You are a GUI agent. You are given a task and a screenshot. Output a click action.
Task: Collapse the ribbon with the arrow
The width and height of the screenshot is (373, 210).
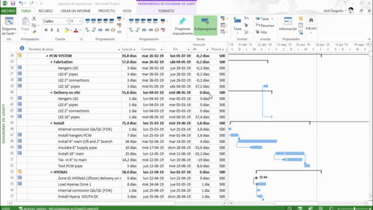tap(369, 39)
